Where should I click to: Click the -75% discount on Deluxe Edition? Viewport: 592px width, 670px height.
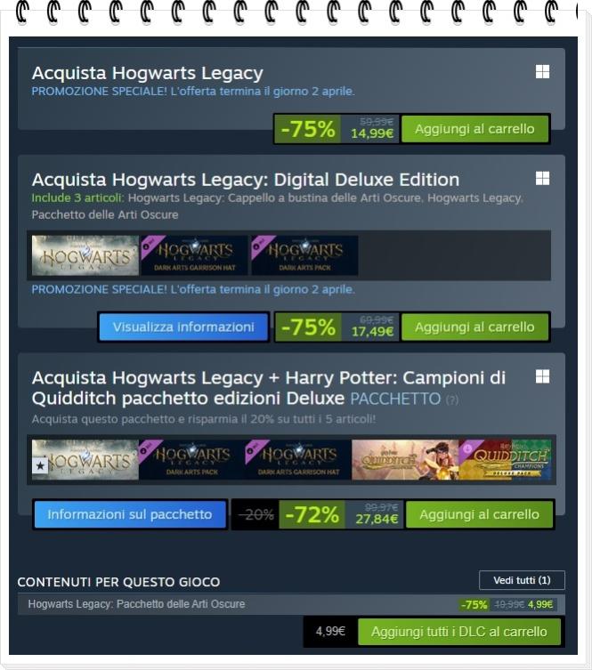click(308, 327)
